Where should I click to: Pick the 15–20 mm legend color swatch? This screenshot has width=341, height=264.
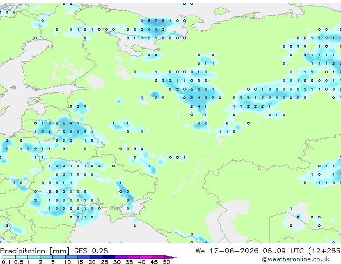[x=83, y=257]
